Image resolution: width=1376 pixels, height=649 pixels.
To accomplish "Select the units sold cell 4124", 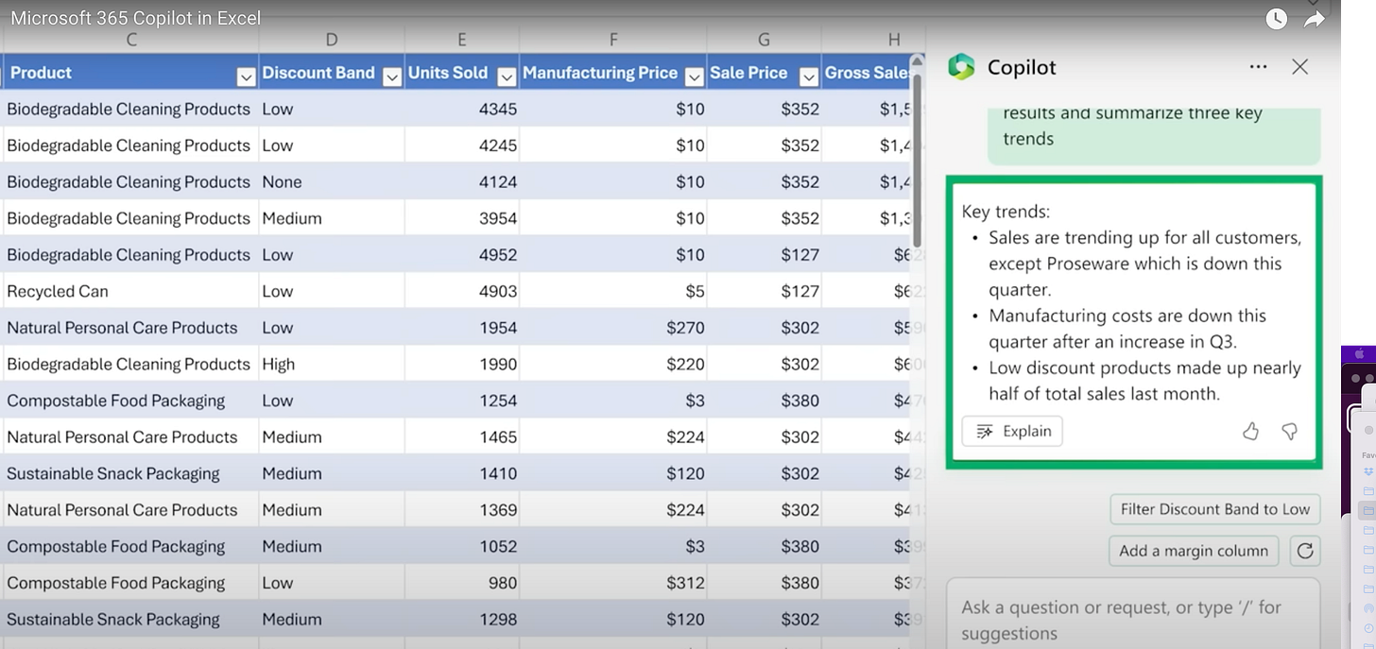I will 462,181.
